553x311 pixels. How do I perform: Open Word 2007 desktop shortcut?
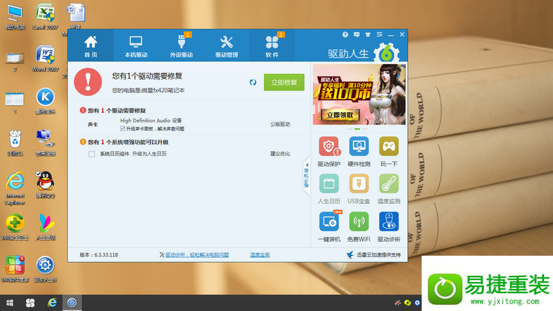(45, 59)
